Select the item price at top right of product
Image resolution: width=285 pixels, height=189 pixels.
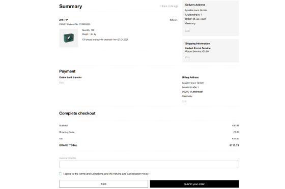pos(174,20)
